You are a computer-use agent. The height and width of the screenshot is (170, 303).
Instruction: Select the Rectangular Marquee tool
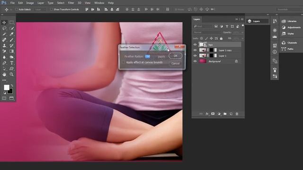click(x=11, y=22)
